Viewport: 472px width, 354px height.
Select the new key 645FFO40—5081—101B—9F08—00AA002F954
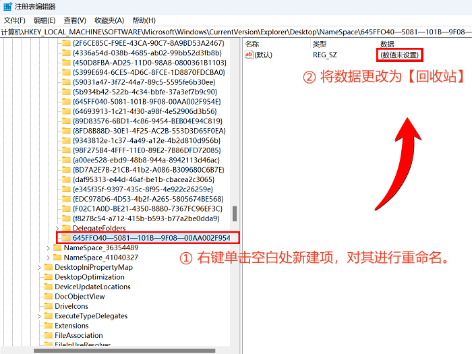[x=151, y=238]
